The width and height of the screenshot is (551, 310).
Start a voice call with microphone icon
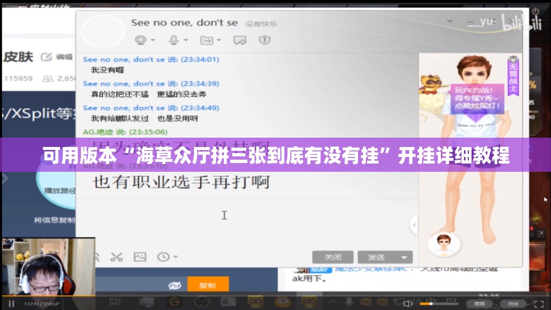(x=174, y=40)
